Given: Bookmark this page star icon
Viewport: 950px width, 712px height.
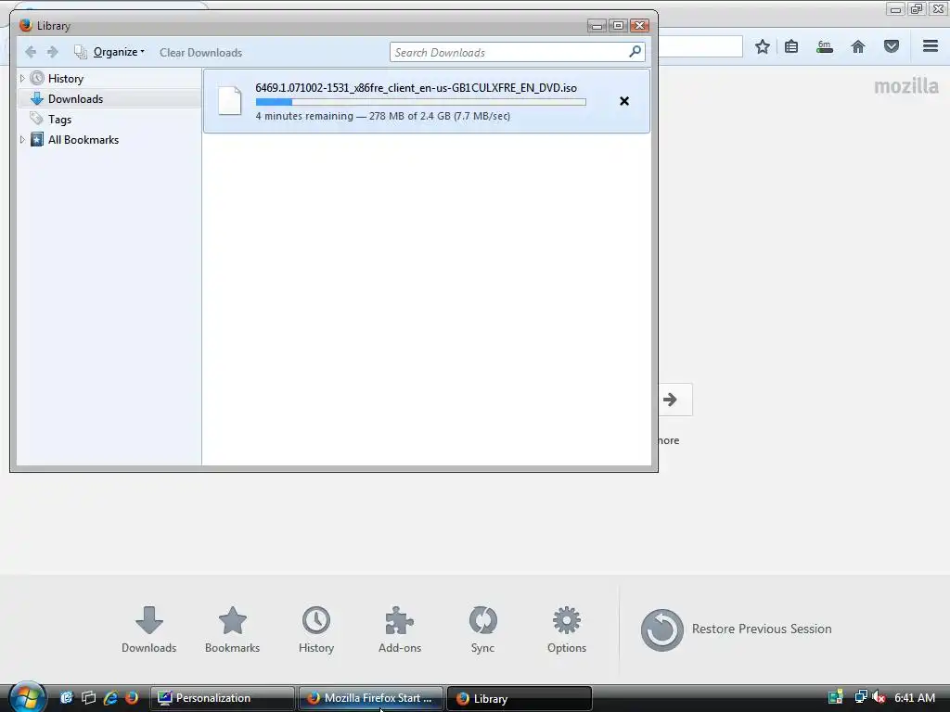Looking at the screenshot, I should coord(763,46).
